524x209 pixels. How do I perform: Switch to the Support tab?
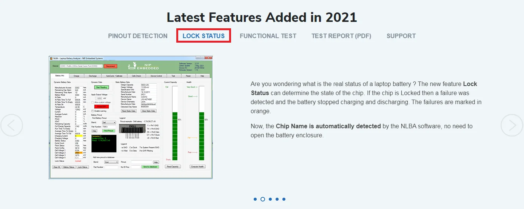pos(401,36)
